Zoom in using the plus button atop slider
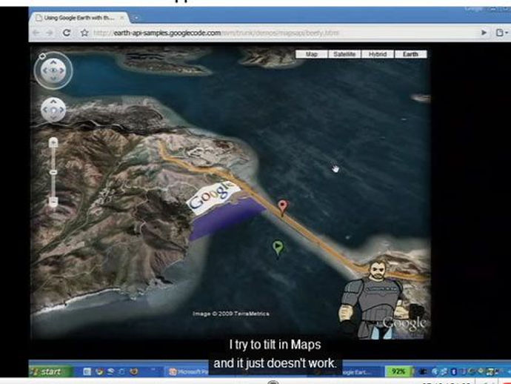Image resolution: width=511 pixels, height=384 pixels. tap(53, 142)
